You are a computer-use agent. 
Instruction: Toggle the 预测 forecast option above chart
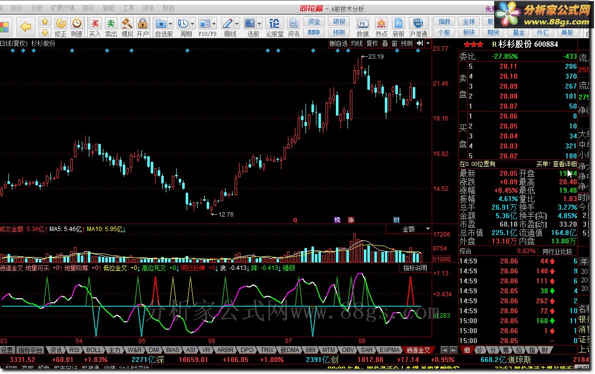point(406,43)
